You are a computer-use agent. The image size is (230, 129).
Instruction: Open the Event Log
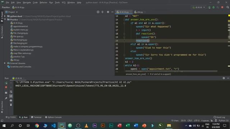point(220,117)
